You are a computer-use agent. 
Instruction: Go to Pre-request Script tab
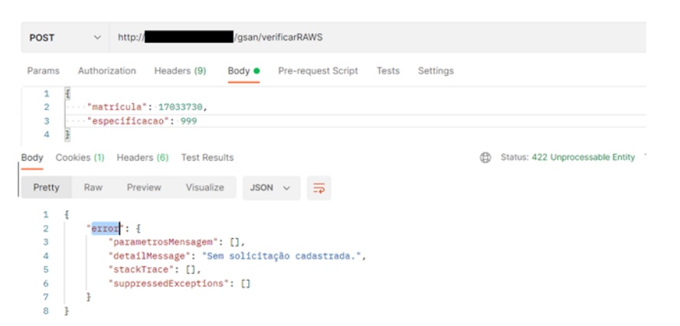click(318, 71)
